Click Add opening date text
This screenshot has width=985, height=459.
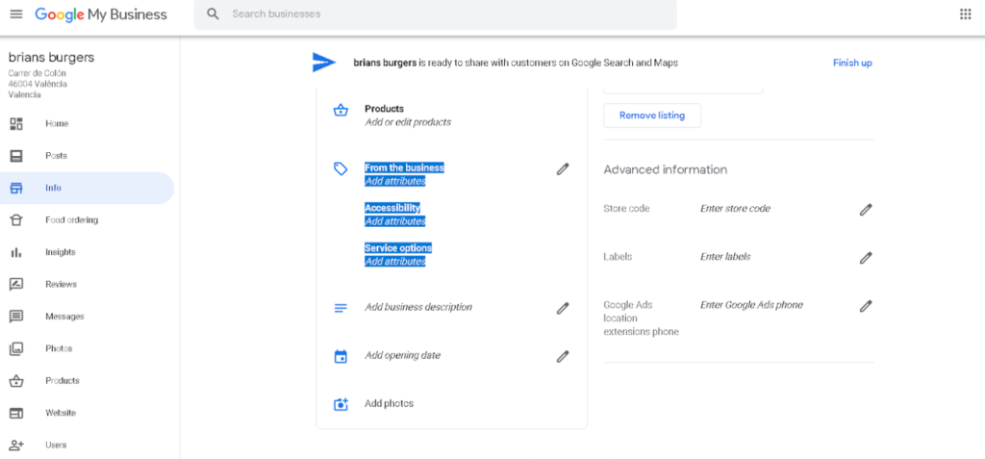(403, 355)
